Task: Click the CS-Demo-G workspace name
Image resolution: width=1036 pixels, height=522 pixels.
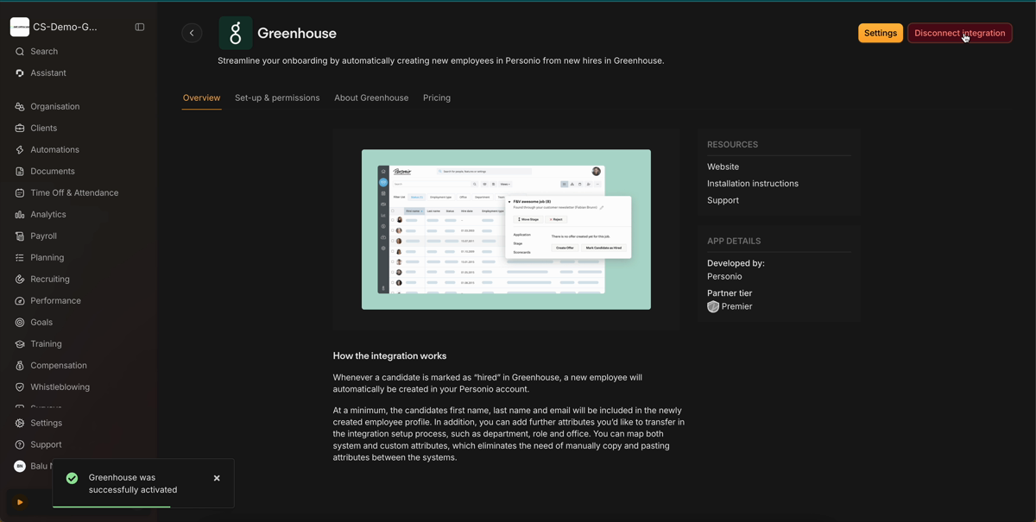Action: tap(66, 27)
